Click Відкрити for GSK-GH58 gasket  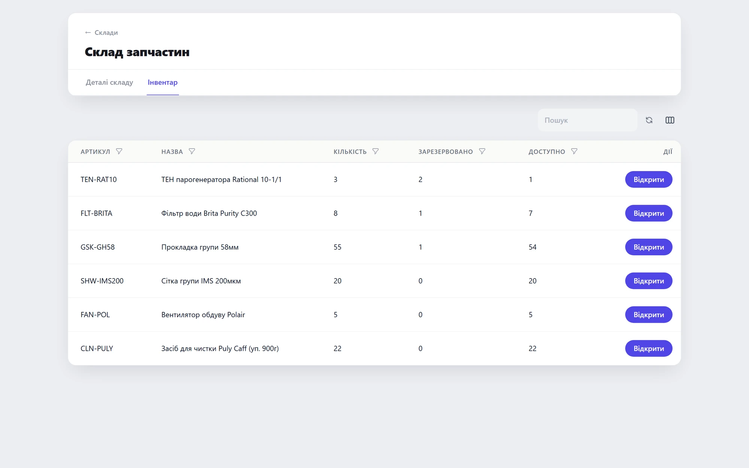pos(649,247)
